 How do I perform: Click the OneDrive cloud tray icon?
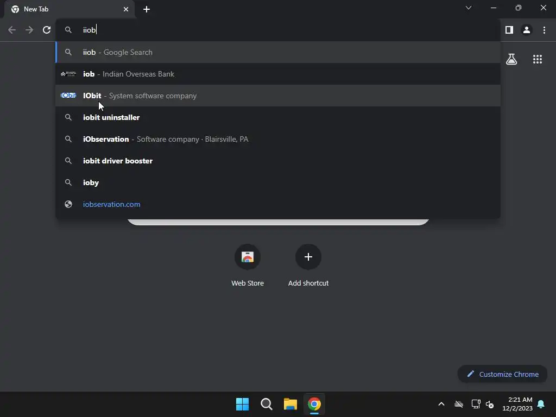(x=459, y=404)
